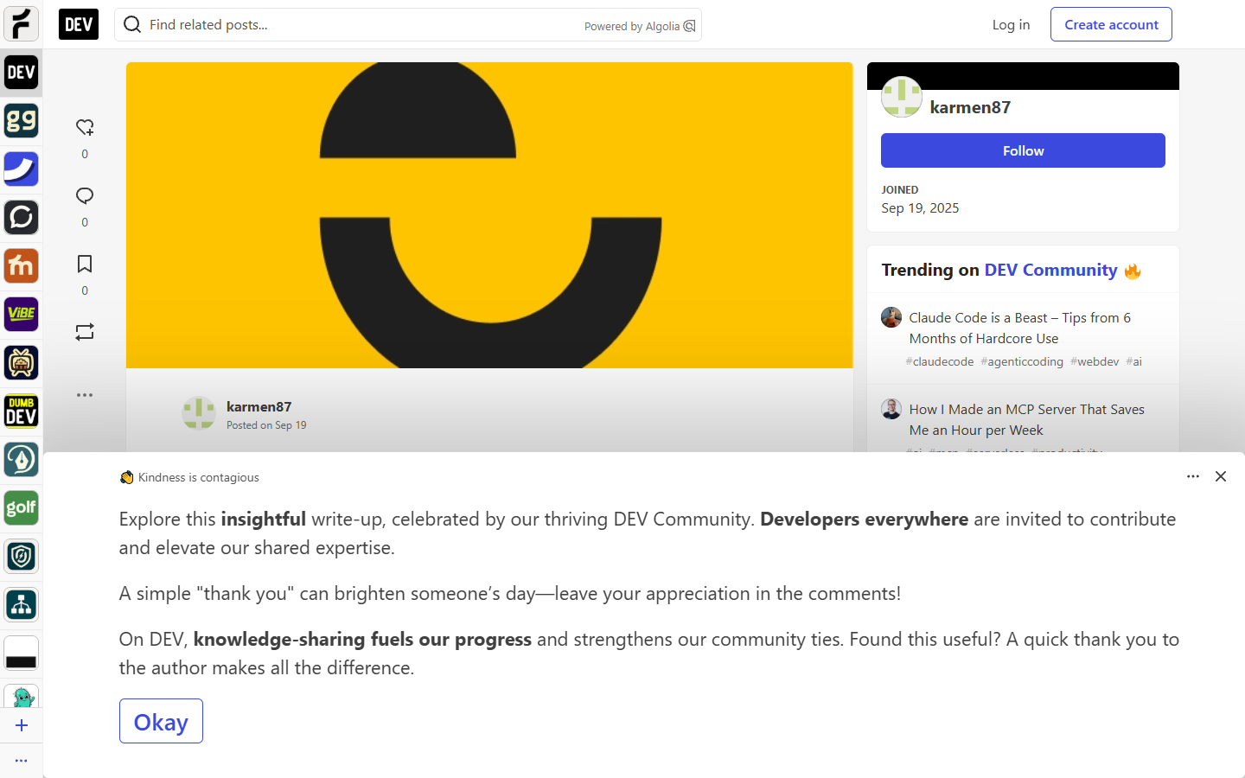Viewport: 1245px width, 778px height.
Task: Click the boost repost arrows icon
Action: pos(85,332)
